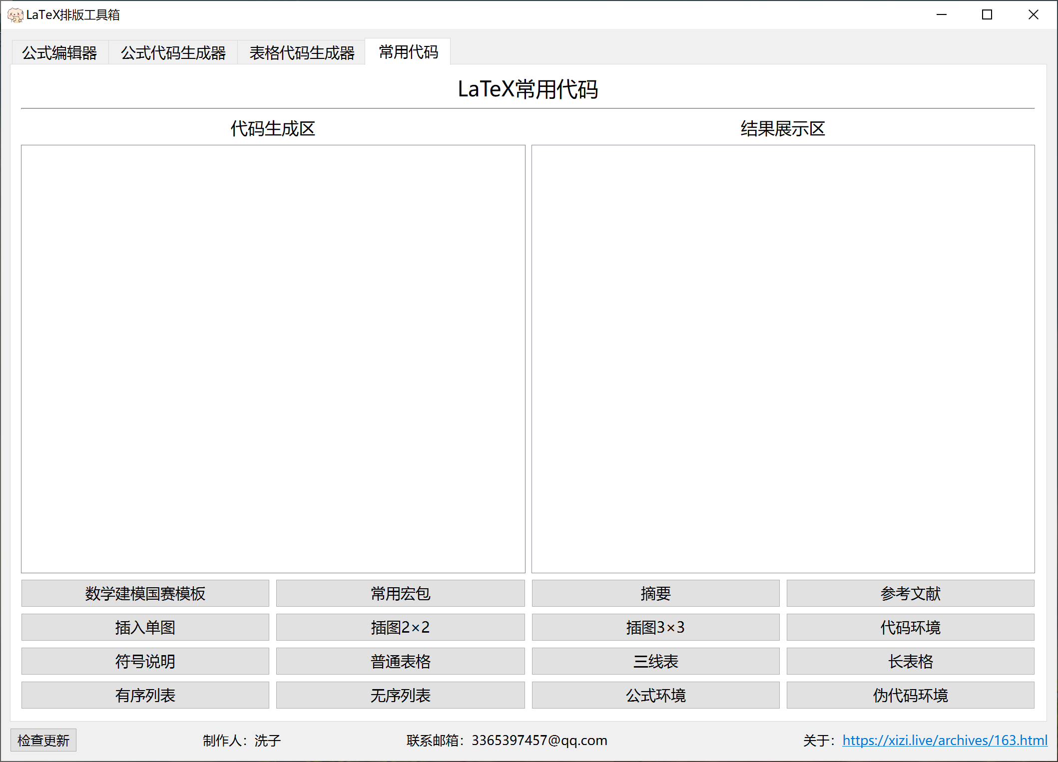This screenshot has width=1058, height=762.
Task: Open the 表格代码生成器 tab
Action: (x=302, y=51)
